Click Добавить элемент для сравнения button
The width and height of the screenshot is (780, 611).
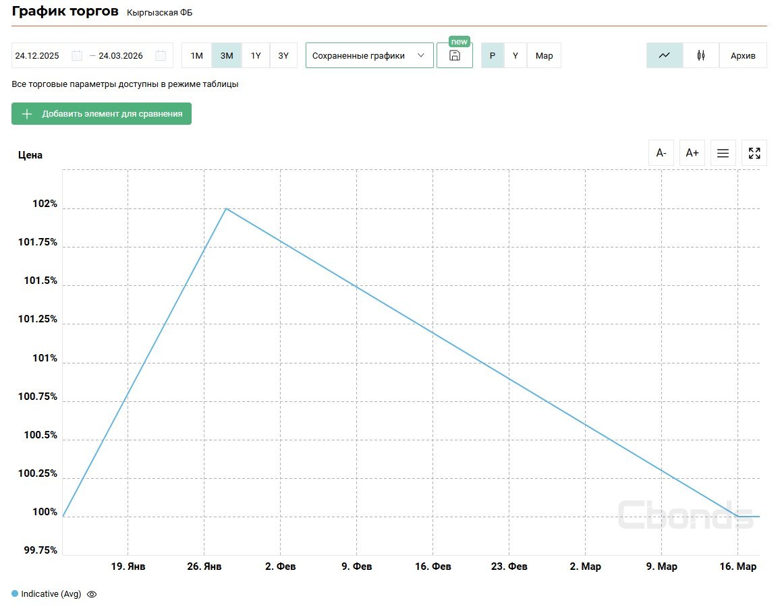tap(101, 114)
